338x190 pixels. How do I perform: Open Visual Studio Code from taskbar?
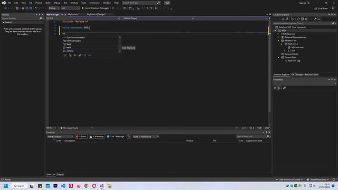[63, 186]
